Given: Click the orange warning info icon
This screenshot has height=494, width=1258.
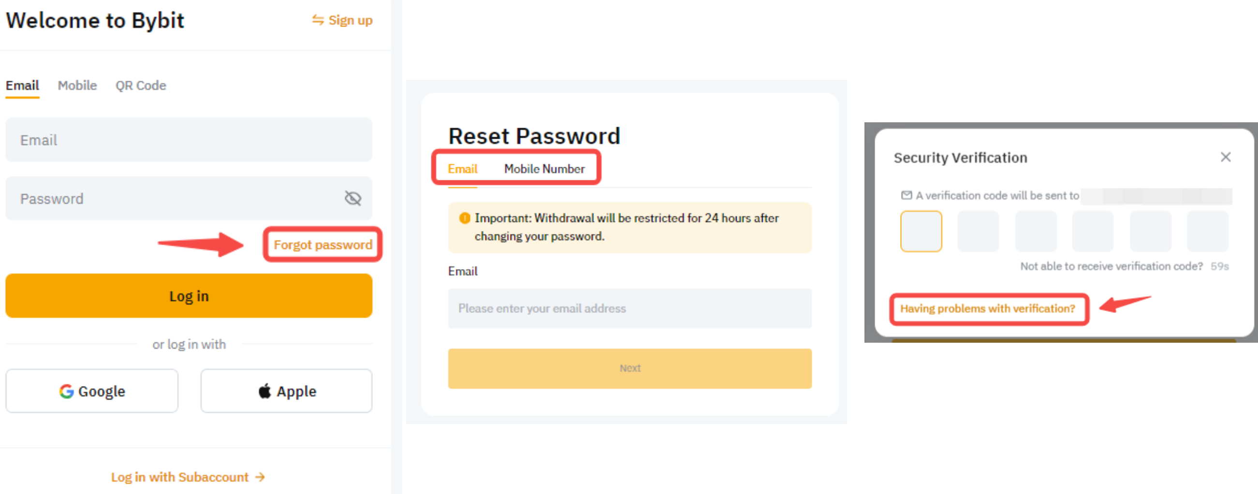Looking at the screenshot, I should click(x=465, y=218).
